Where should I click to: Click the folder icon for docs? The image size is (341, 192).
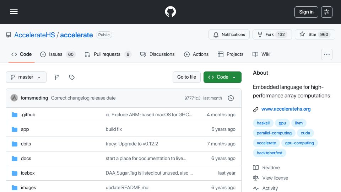tap(15, 159)
